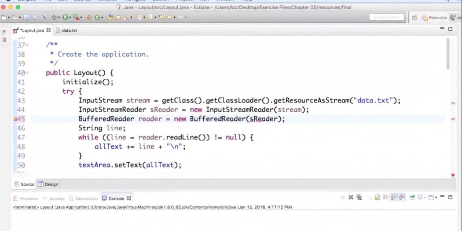Click the Open Perspective icon
The width and height of the screenshot is (462, 231).
click(x=414, y=18)
